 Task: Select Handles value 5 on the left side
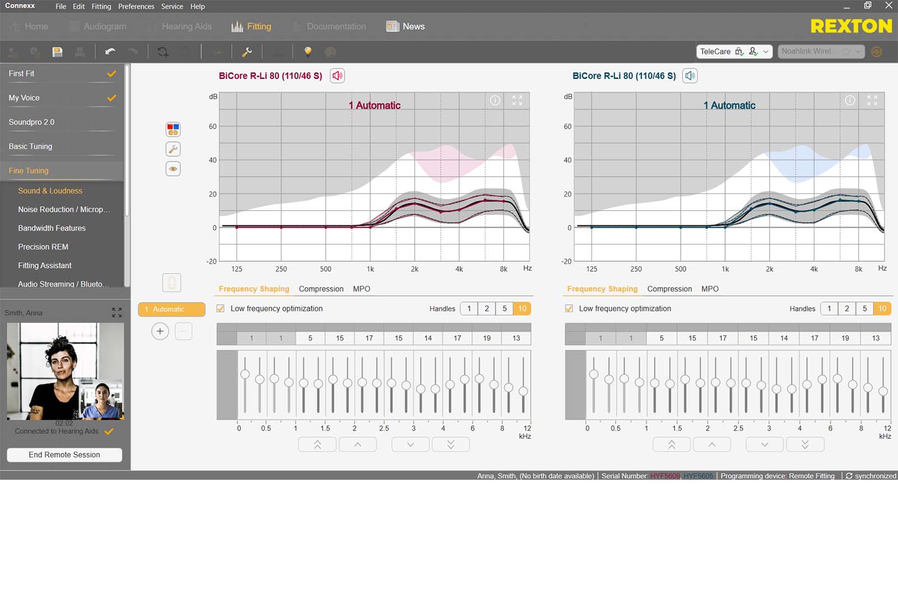pyautogui.click(x=505, y=308)
